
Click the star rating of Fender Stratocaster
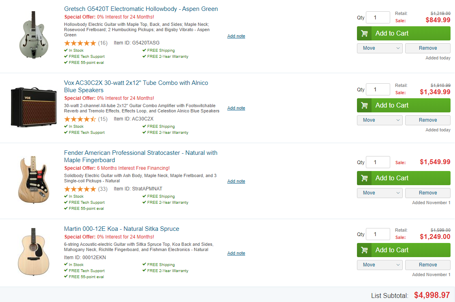[80, 189]
